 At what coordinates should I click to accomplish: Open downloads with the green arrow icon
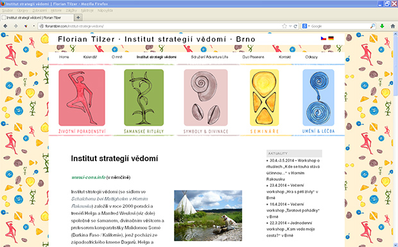point(382,26)
